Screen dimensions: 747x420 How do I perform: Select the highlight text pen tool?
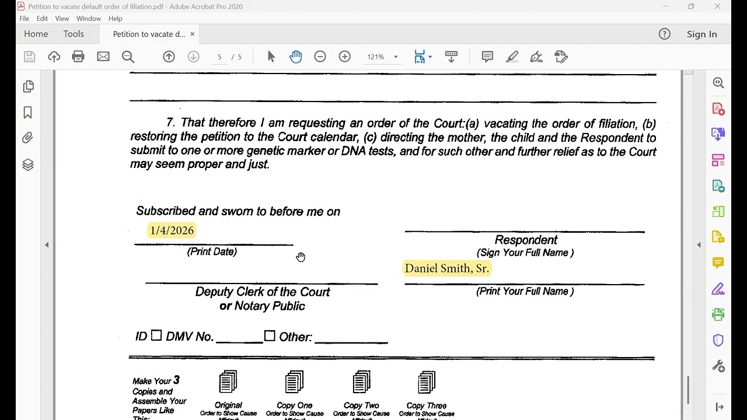point(512,57)
